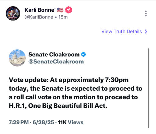
Task: Click the Senate Cloakroom Capitol avatar
Action: 17,58
